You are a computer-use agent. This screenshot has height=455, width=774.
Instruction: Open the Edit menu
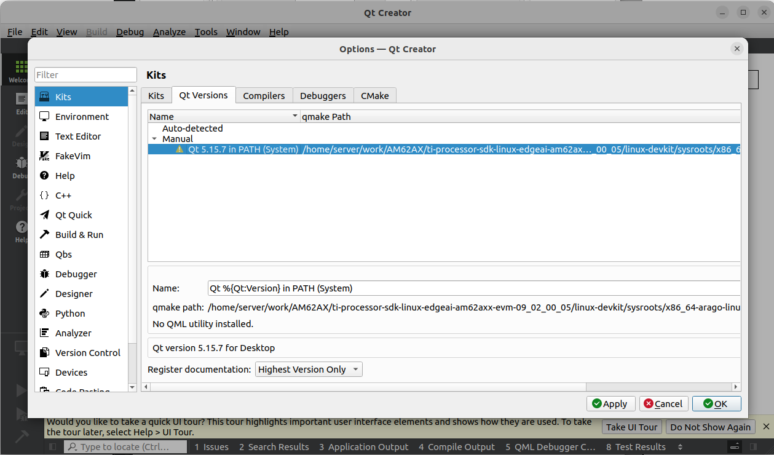tap(39, 32)
